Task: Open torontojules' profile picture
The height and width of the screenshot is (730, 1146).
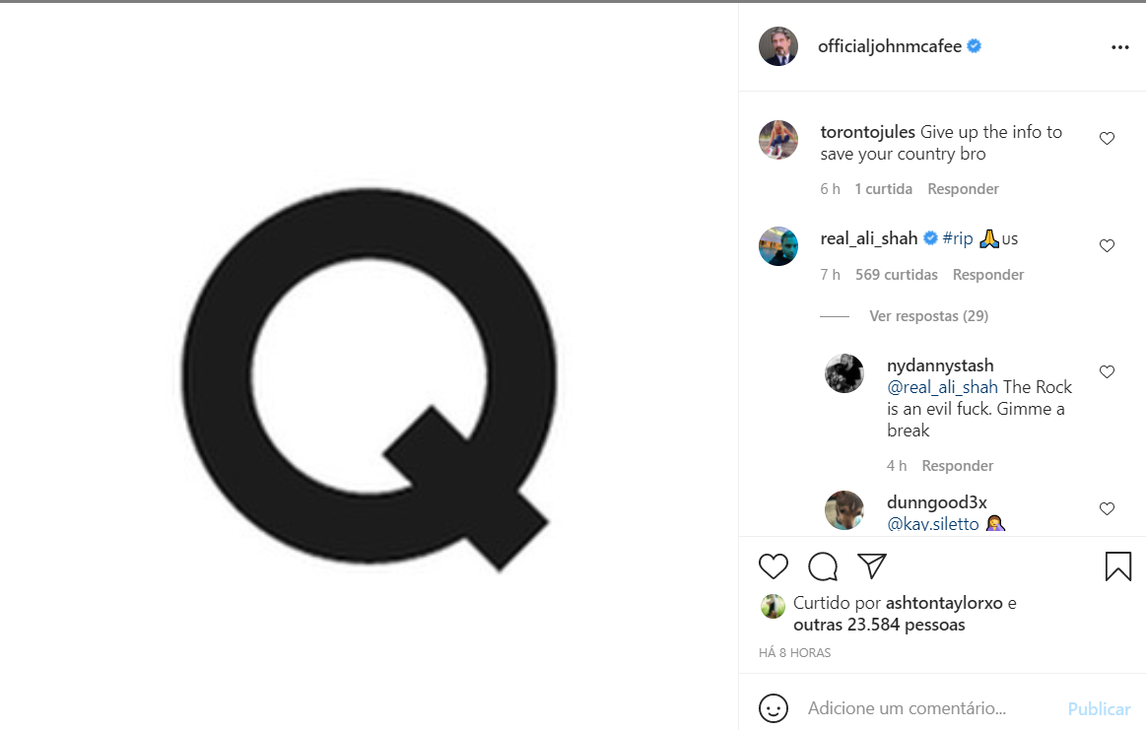Action: click(778, 140)
